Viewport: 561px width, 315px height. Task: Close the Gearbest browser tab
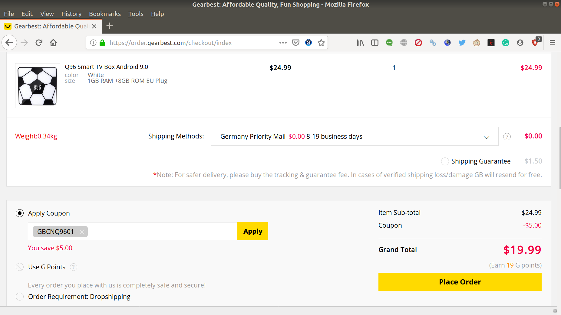[x=94, y=26]
